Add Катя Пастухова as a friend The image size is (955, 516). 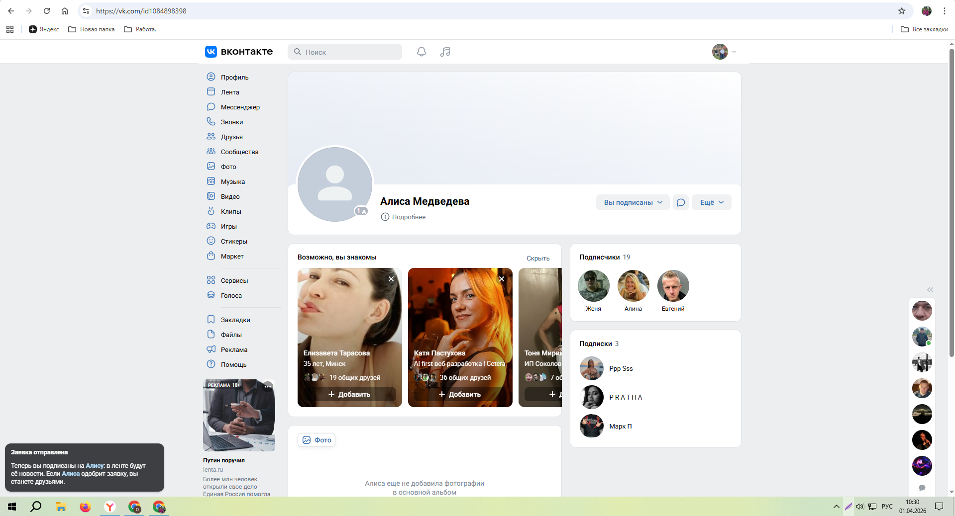pyautogui.click(x=460, y=394)
